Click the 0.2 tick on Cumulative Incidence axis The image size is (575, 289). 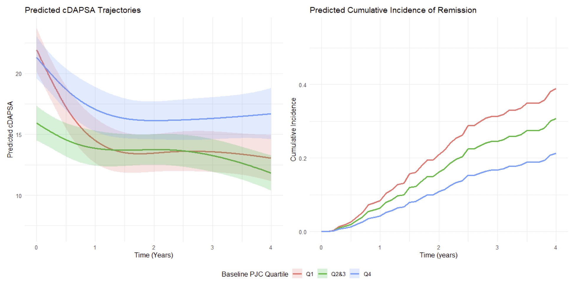coord(303,159)
